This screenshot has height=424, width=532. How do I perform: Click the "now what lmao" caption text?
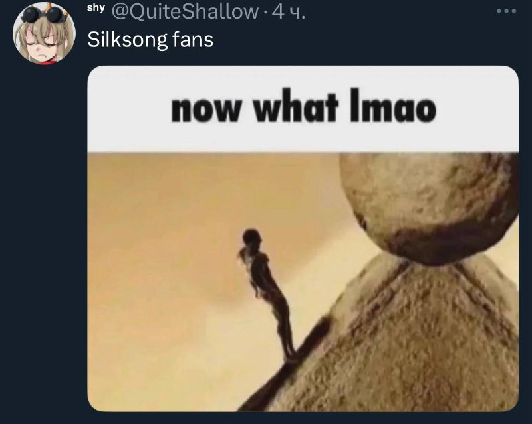click(x=303, y=106)
